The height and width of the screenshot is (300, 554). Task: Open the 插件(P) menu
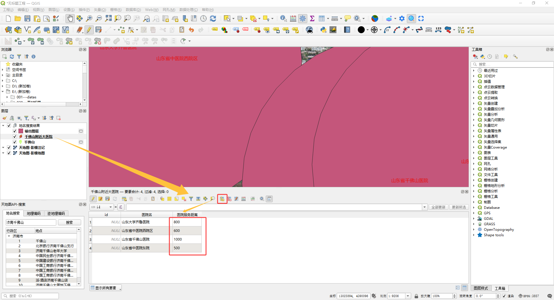coord(84,10)
